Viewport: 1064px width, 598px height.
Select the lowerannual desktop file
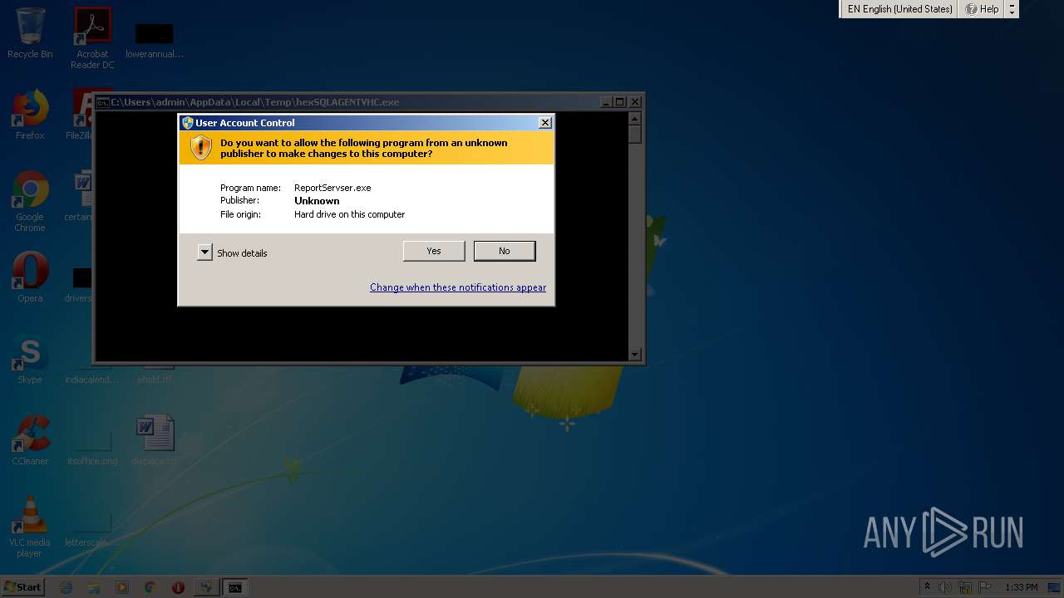(155, 40)
